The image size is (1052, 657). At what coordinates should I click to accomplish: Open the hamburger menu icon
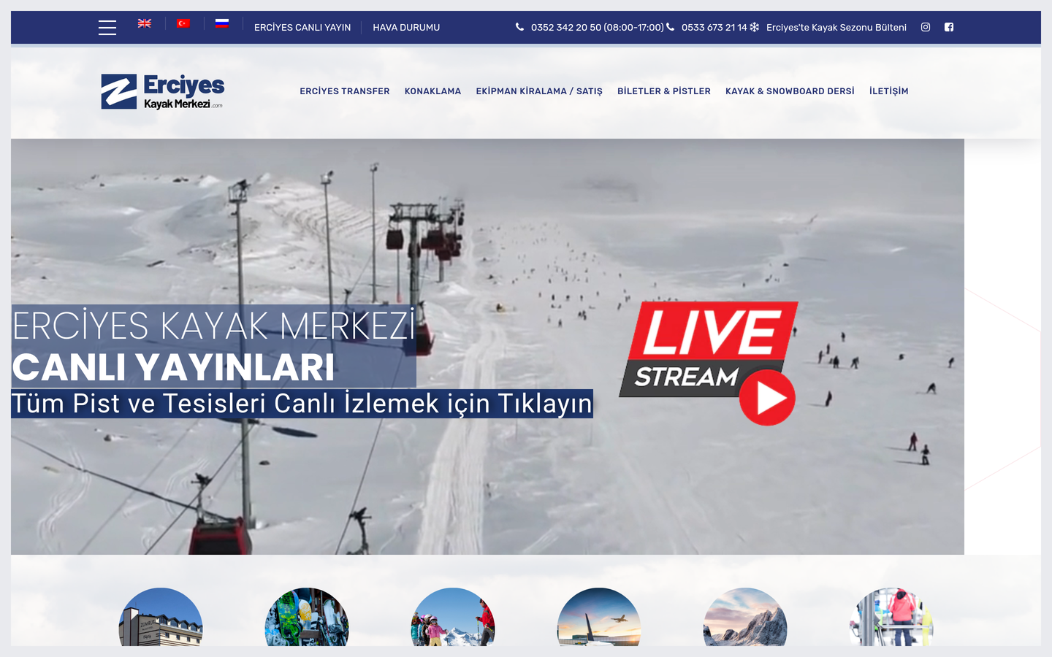107,28
